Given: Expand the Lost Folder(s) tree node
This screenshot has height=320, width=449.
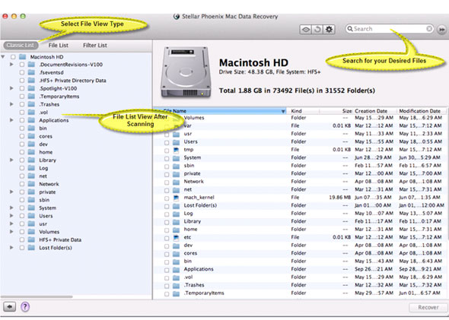Looking at the screenshot, I should coord(11,247).
